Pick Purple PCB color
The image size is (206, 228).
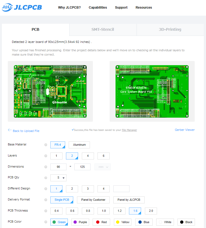coord(80,222)
